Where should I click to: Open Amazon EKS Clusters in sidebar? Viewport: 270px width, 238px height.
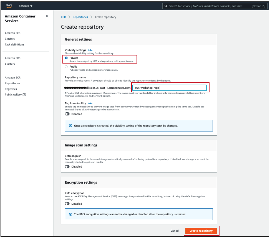(x=10, y=64)
